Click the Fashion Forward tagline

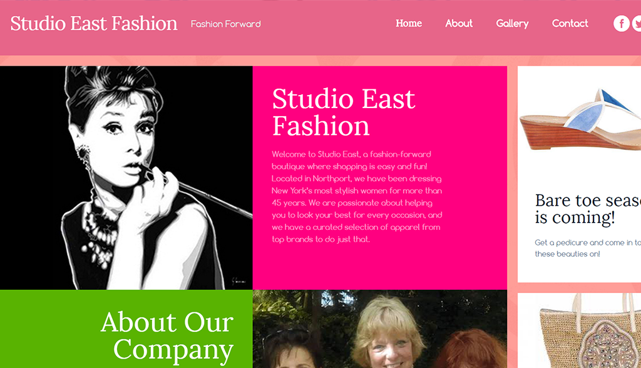pos(225,24)
